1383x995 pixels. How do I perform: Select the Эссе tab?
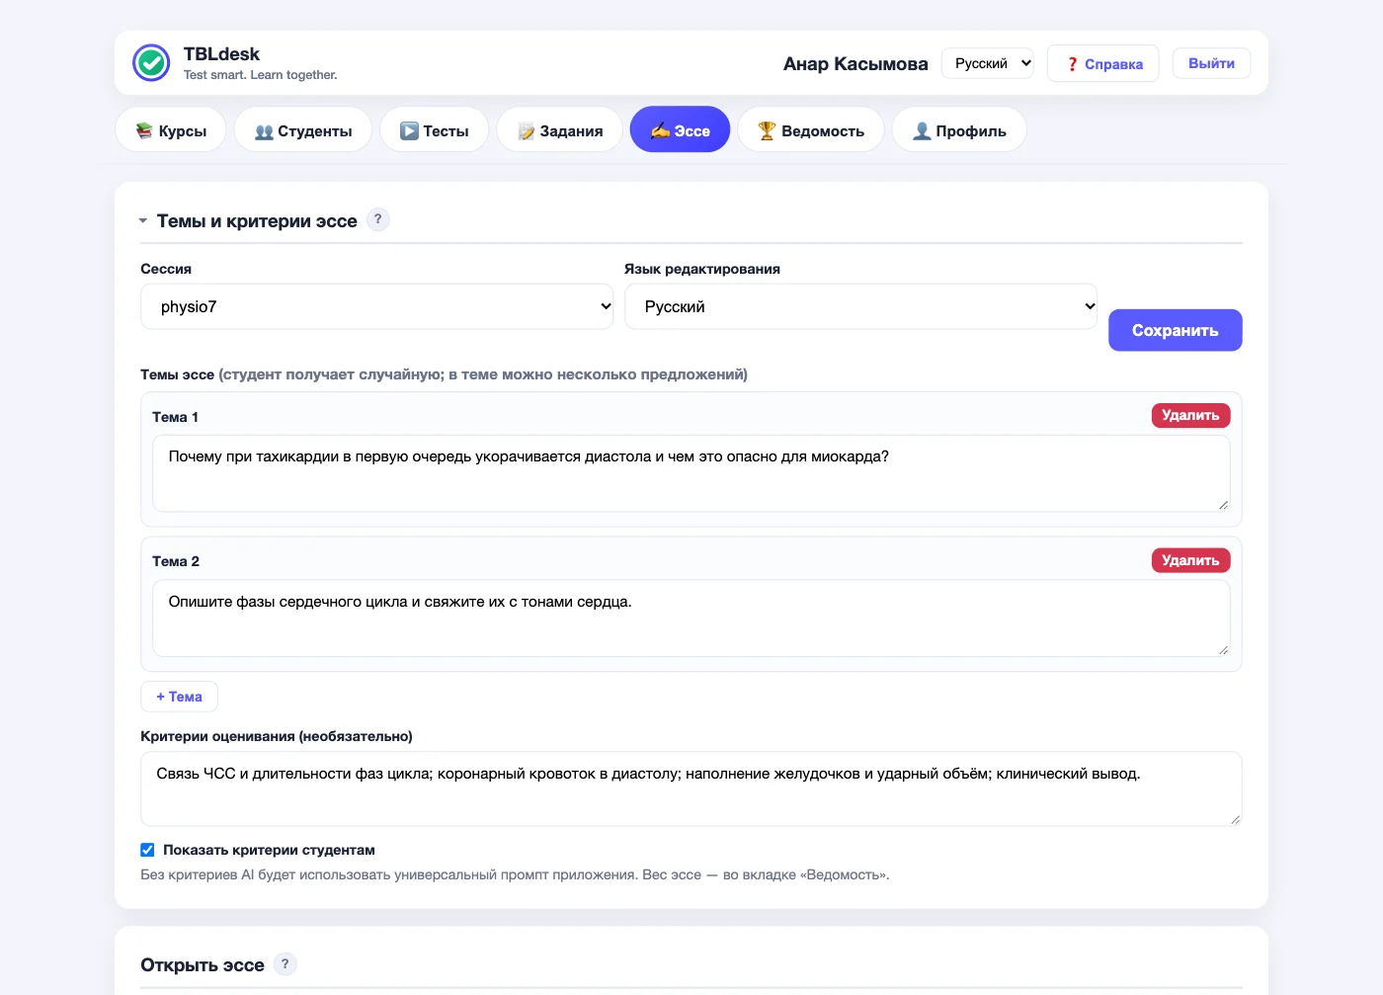681,130
